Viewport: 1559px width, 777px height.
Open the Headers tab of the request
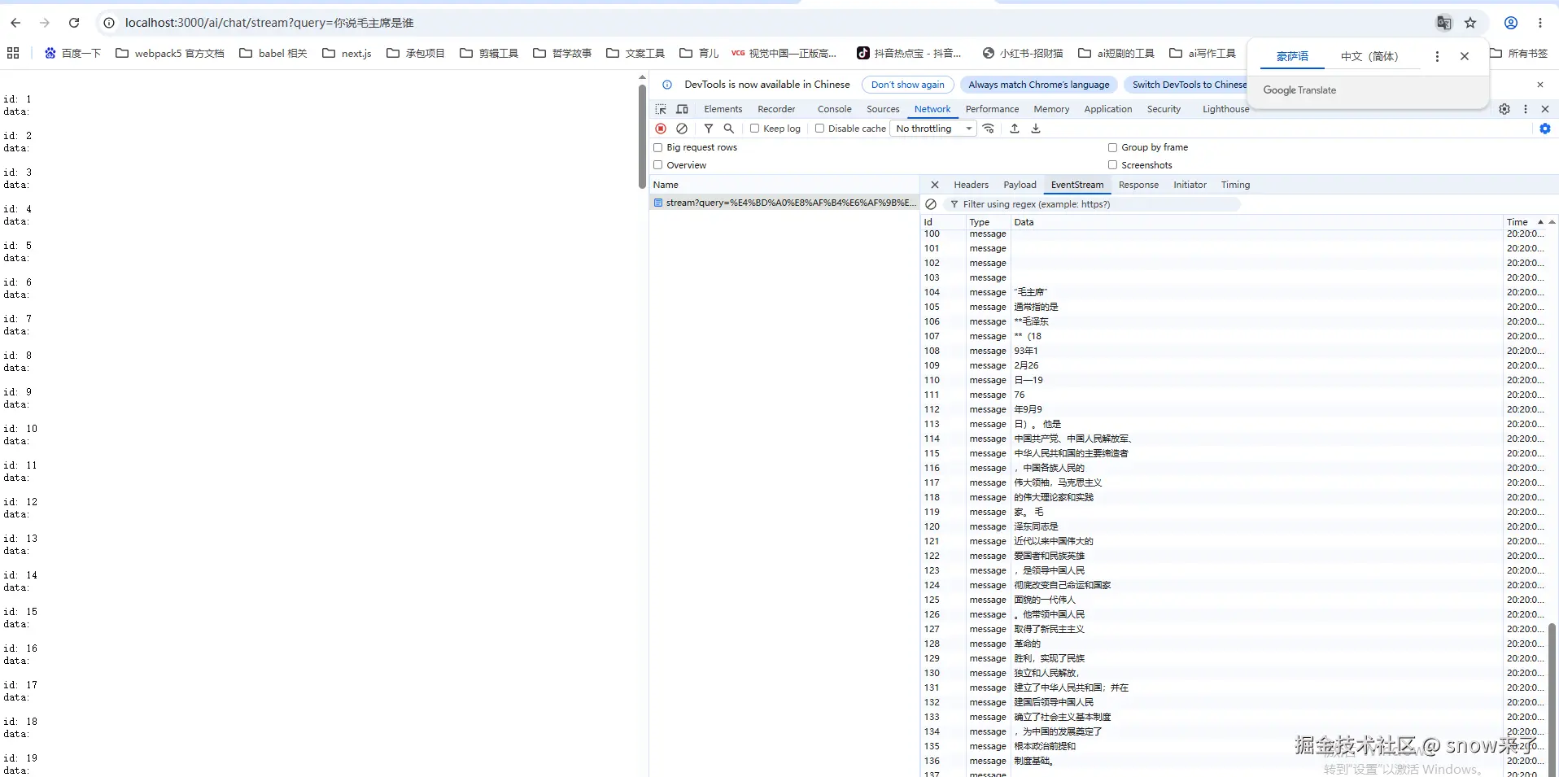click(x=971, y=185)
